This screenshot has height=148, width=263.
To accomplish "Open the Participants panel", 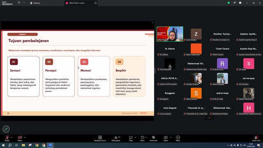I will [116, 139].
